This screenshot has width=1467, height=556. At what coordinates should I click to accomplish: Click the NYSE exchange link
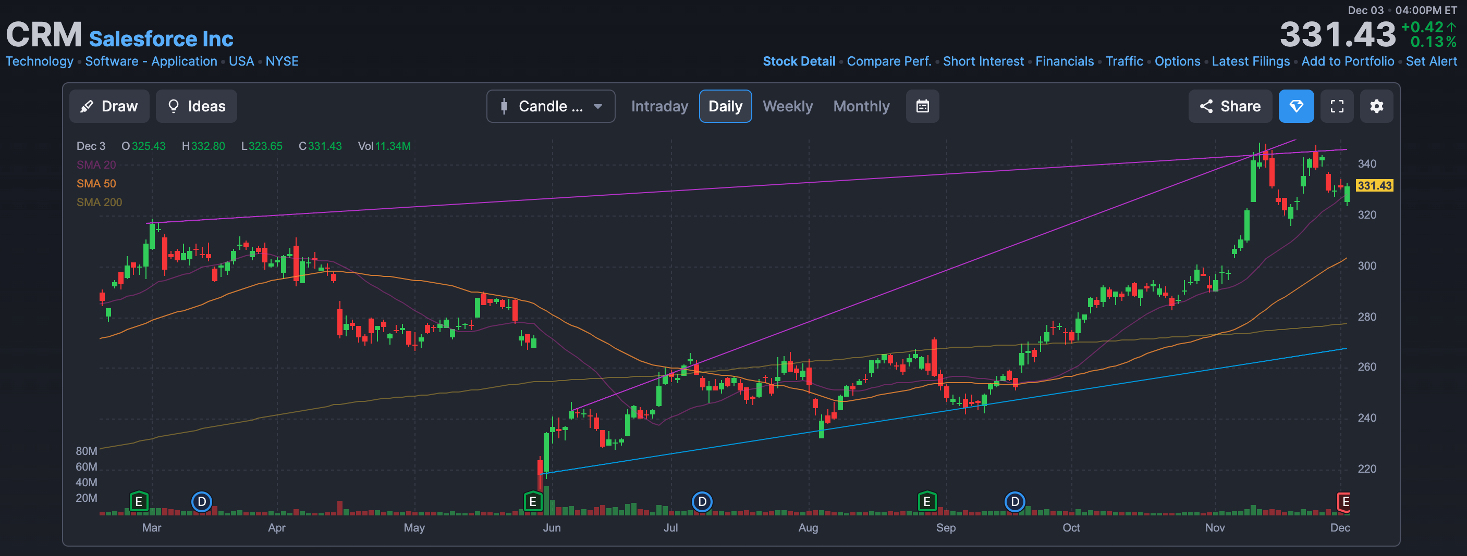pos(282,61)
